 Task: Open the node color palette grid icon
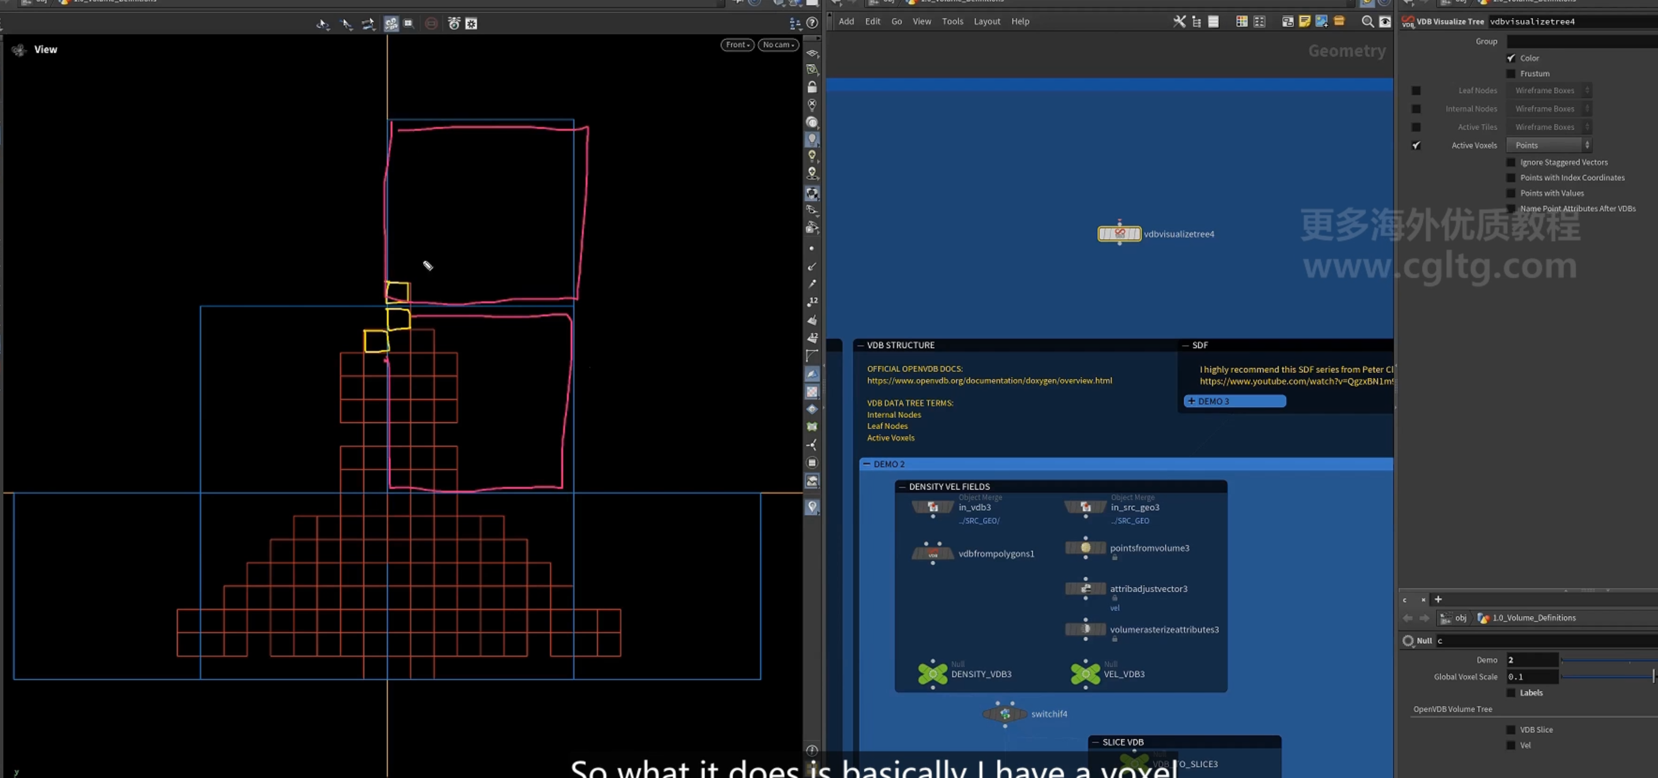pyautogui.click(x=1242, y=21)
